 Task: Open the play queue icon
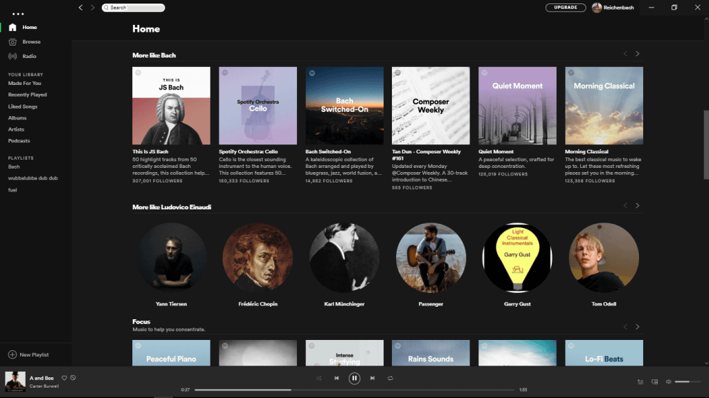click(x=640, y=381)
